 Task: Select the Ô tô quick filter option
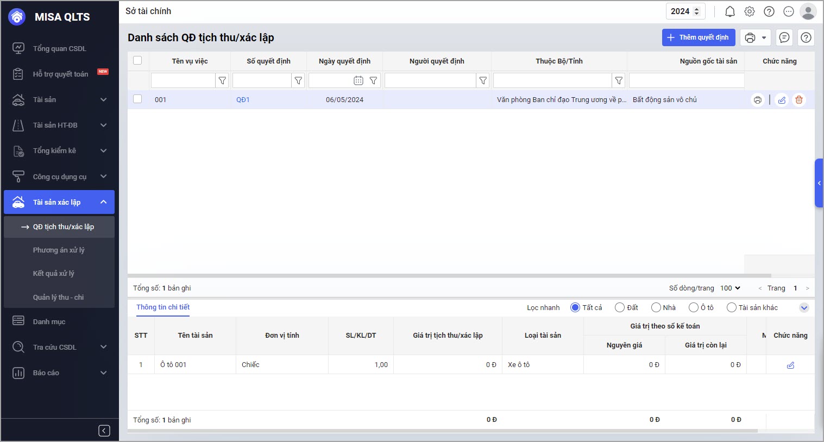click(x=694, y=307)
